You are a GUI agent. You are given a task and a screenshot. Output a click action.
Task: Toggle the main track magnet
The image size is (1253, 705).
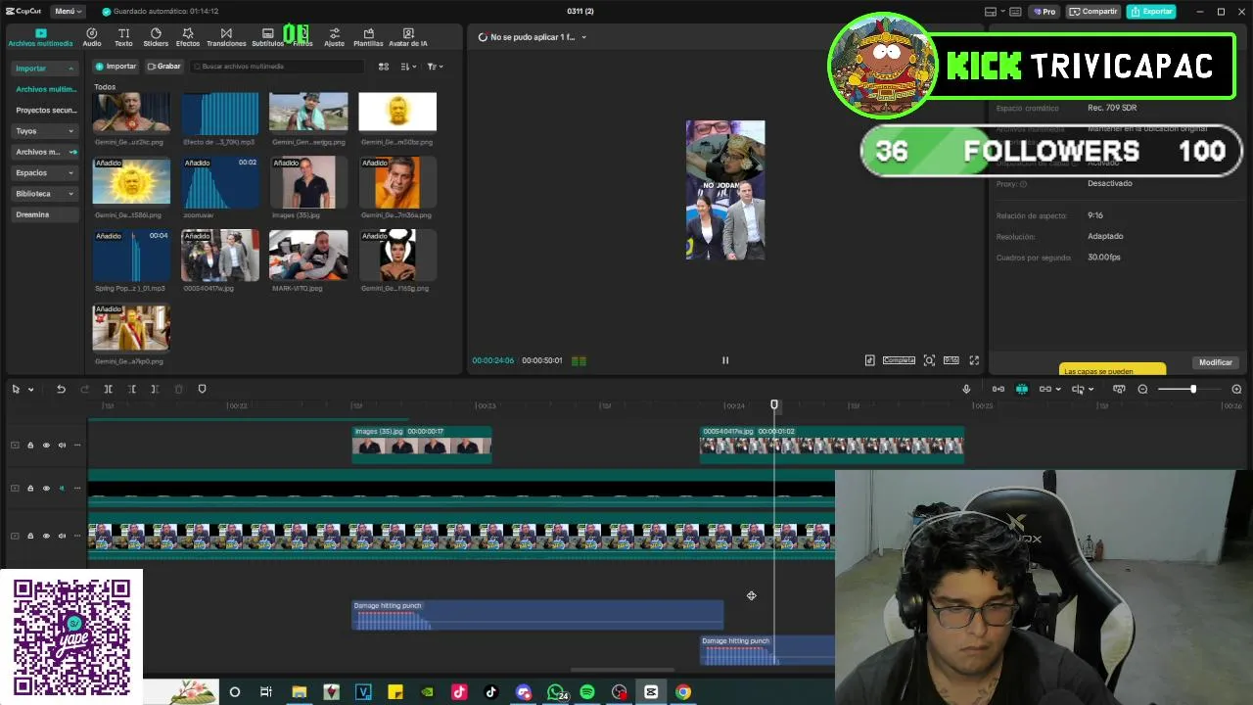(x=998, y=390)
